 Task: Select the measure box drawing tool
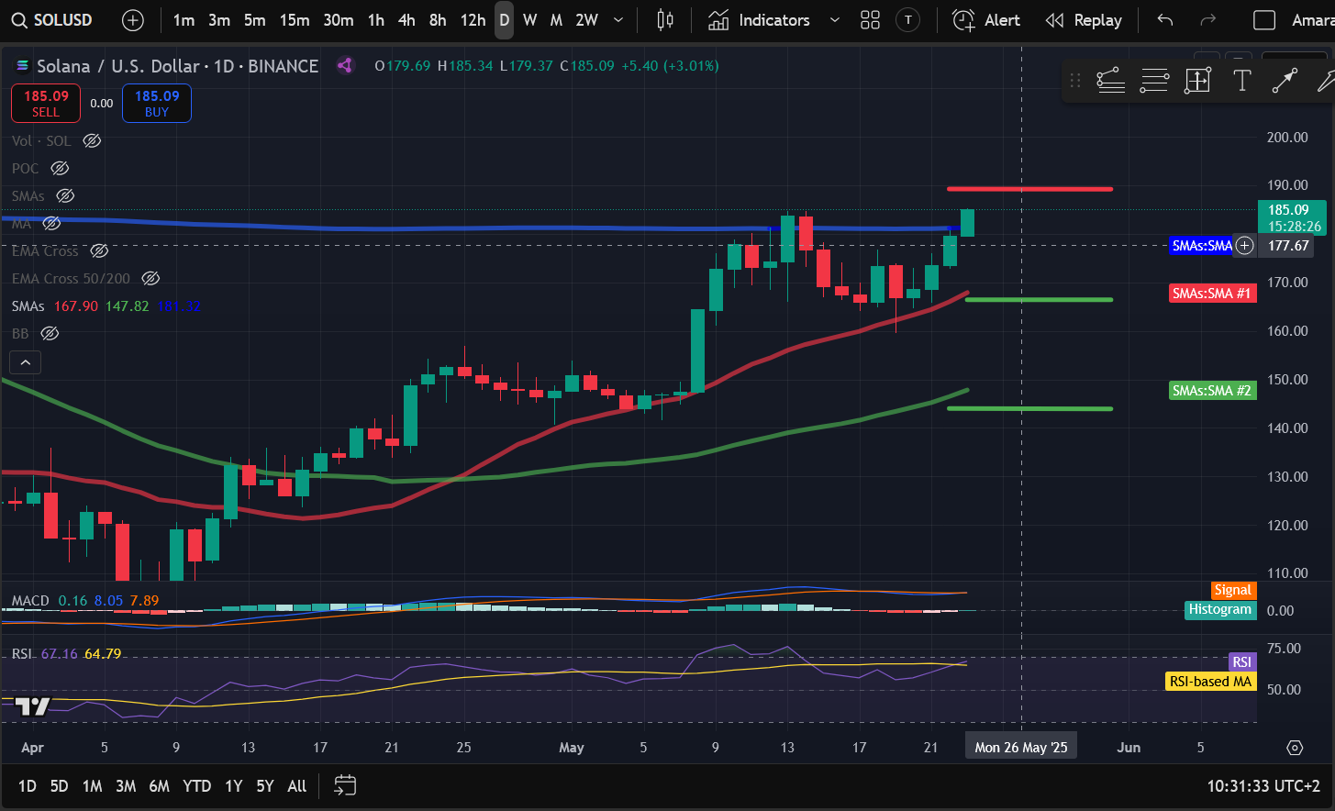[x=1198, y=81]
